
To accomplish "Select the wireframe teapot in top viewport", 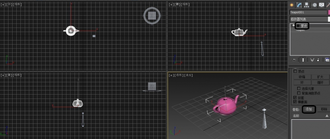I will point(71,31).
